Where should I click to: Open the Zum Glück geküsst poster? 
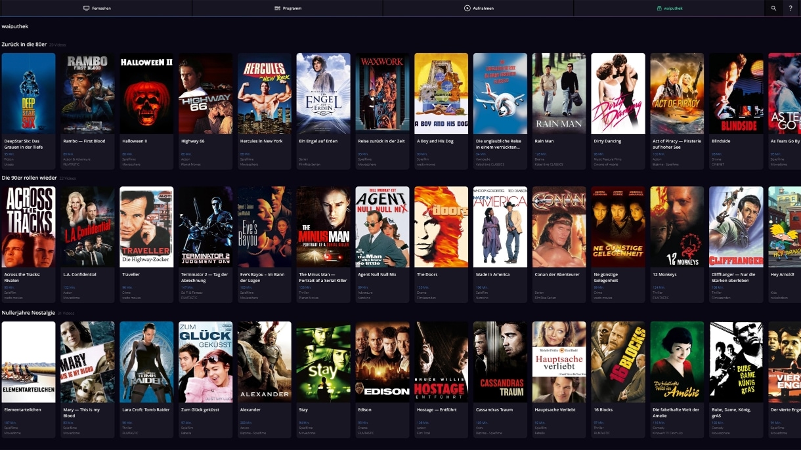point(206,361)
